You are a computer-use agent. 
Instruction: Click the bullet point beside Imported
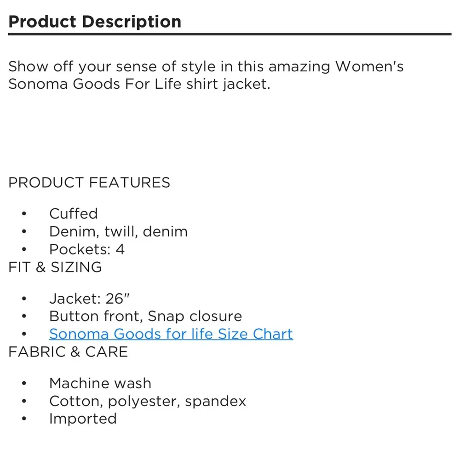(24, 419)
